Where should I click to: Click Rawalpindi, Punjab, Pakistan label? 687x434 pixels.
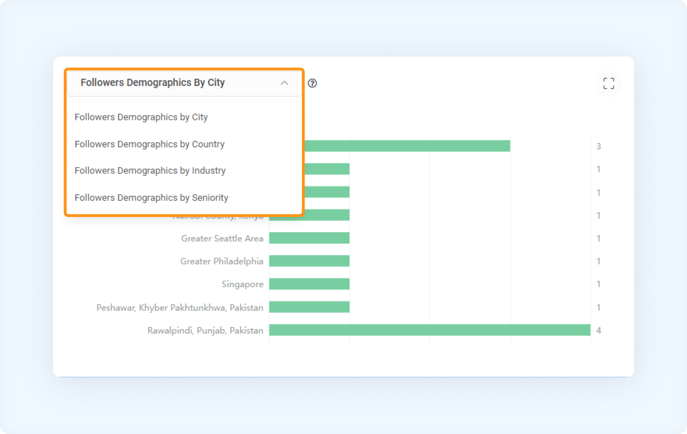(205, 330)
